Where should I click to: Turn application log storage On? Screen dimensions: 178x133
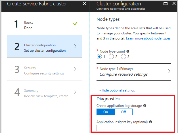point(106,112)
